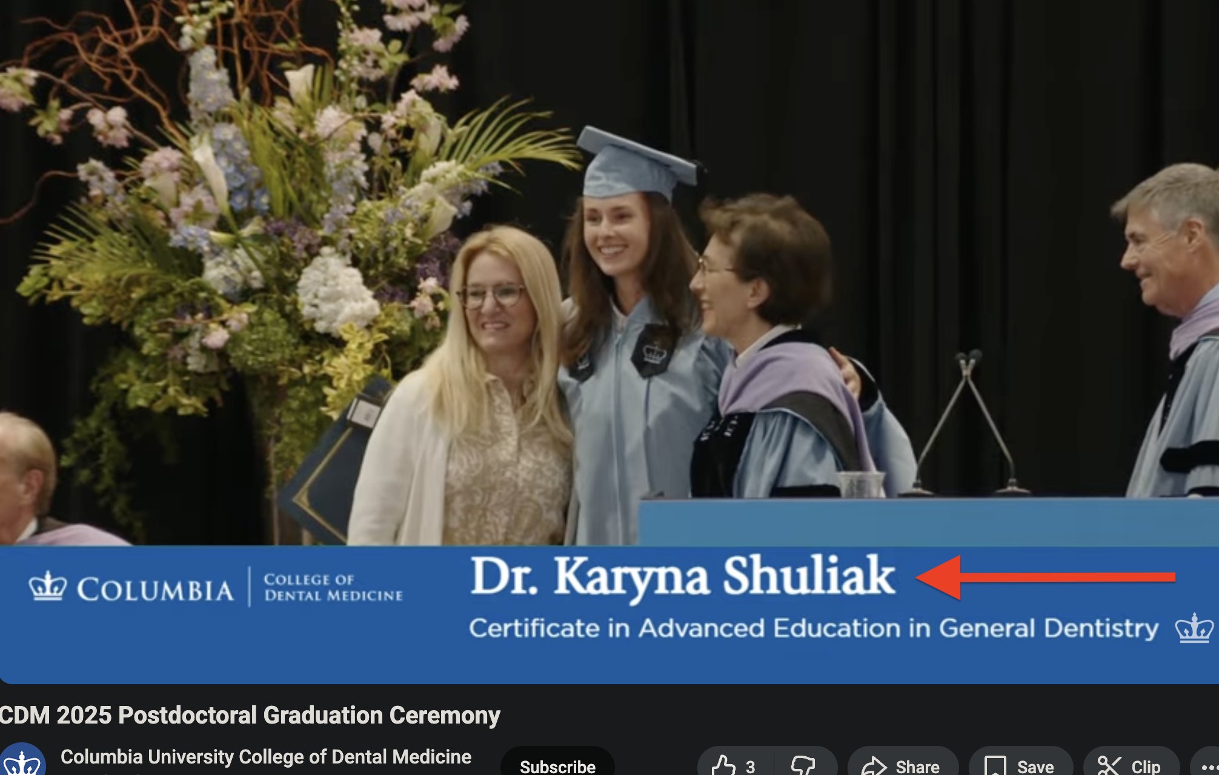This screenshot has height=775, width=1219.
Task: Click the Dr. Karyna Shuliak name caption
Action: [683, 576]
